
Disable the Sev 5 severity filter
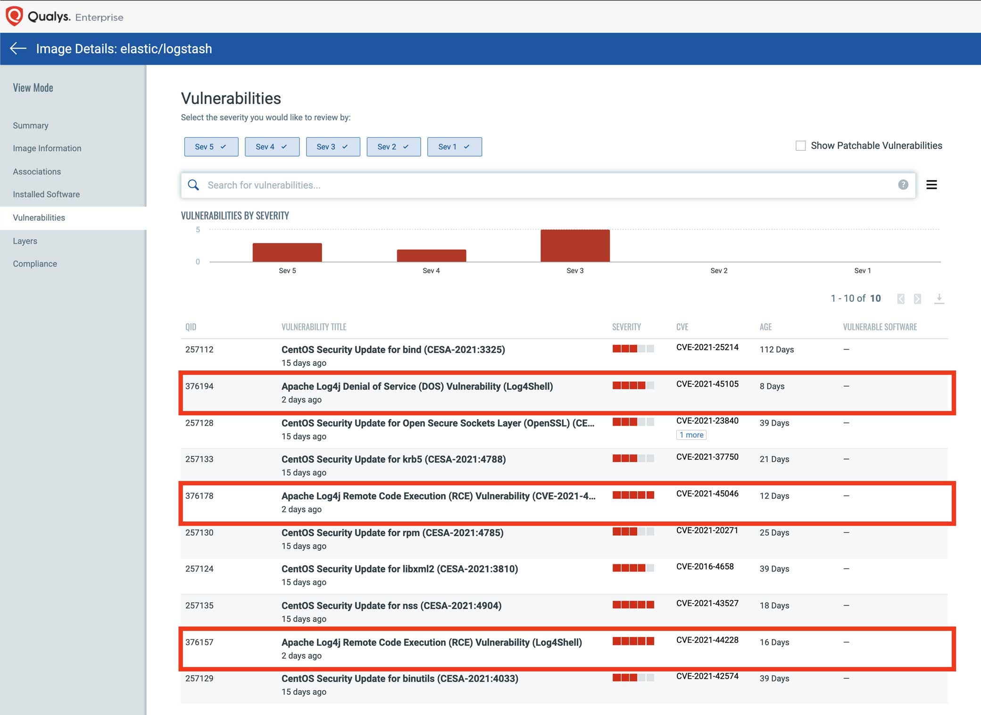[x=211, y=146]
